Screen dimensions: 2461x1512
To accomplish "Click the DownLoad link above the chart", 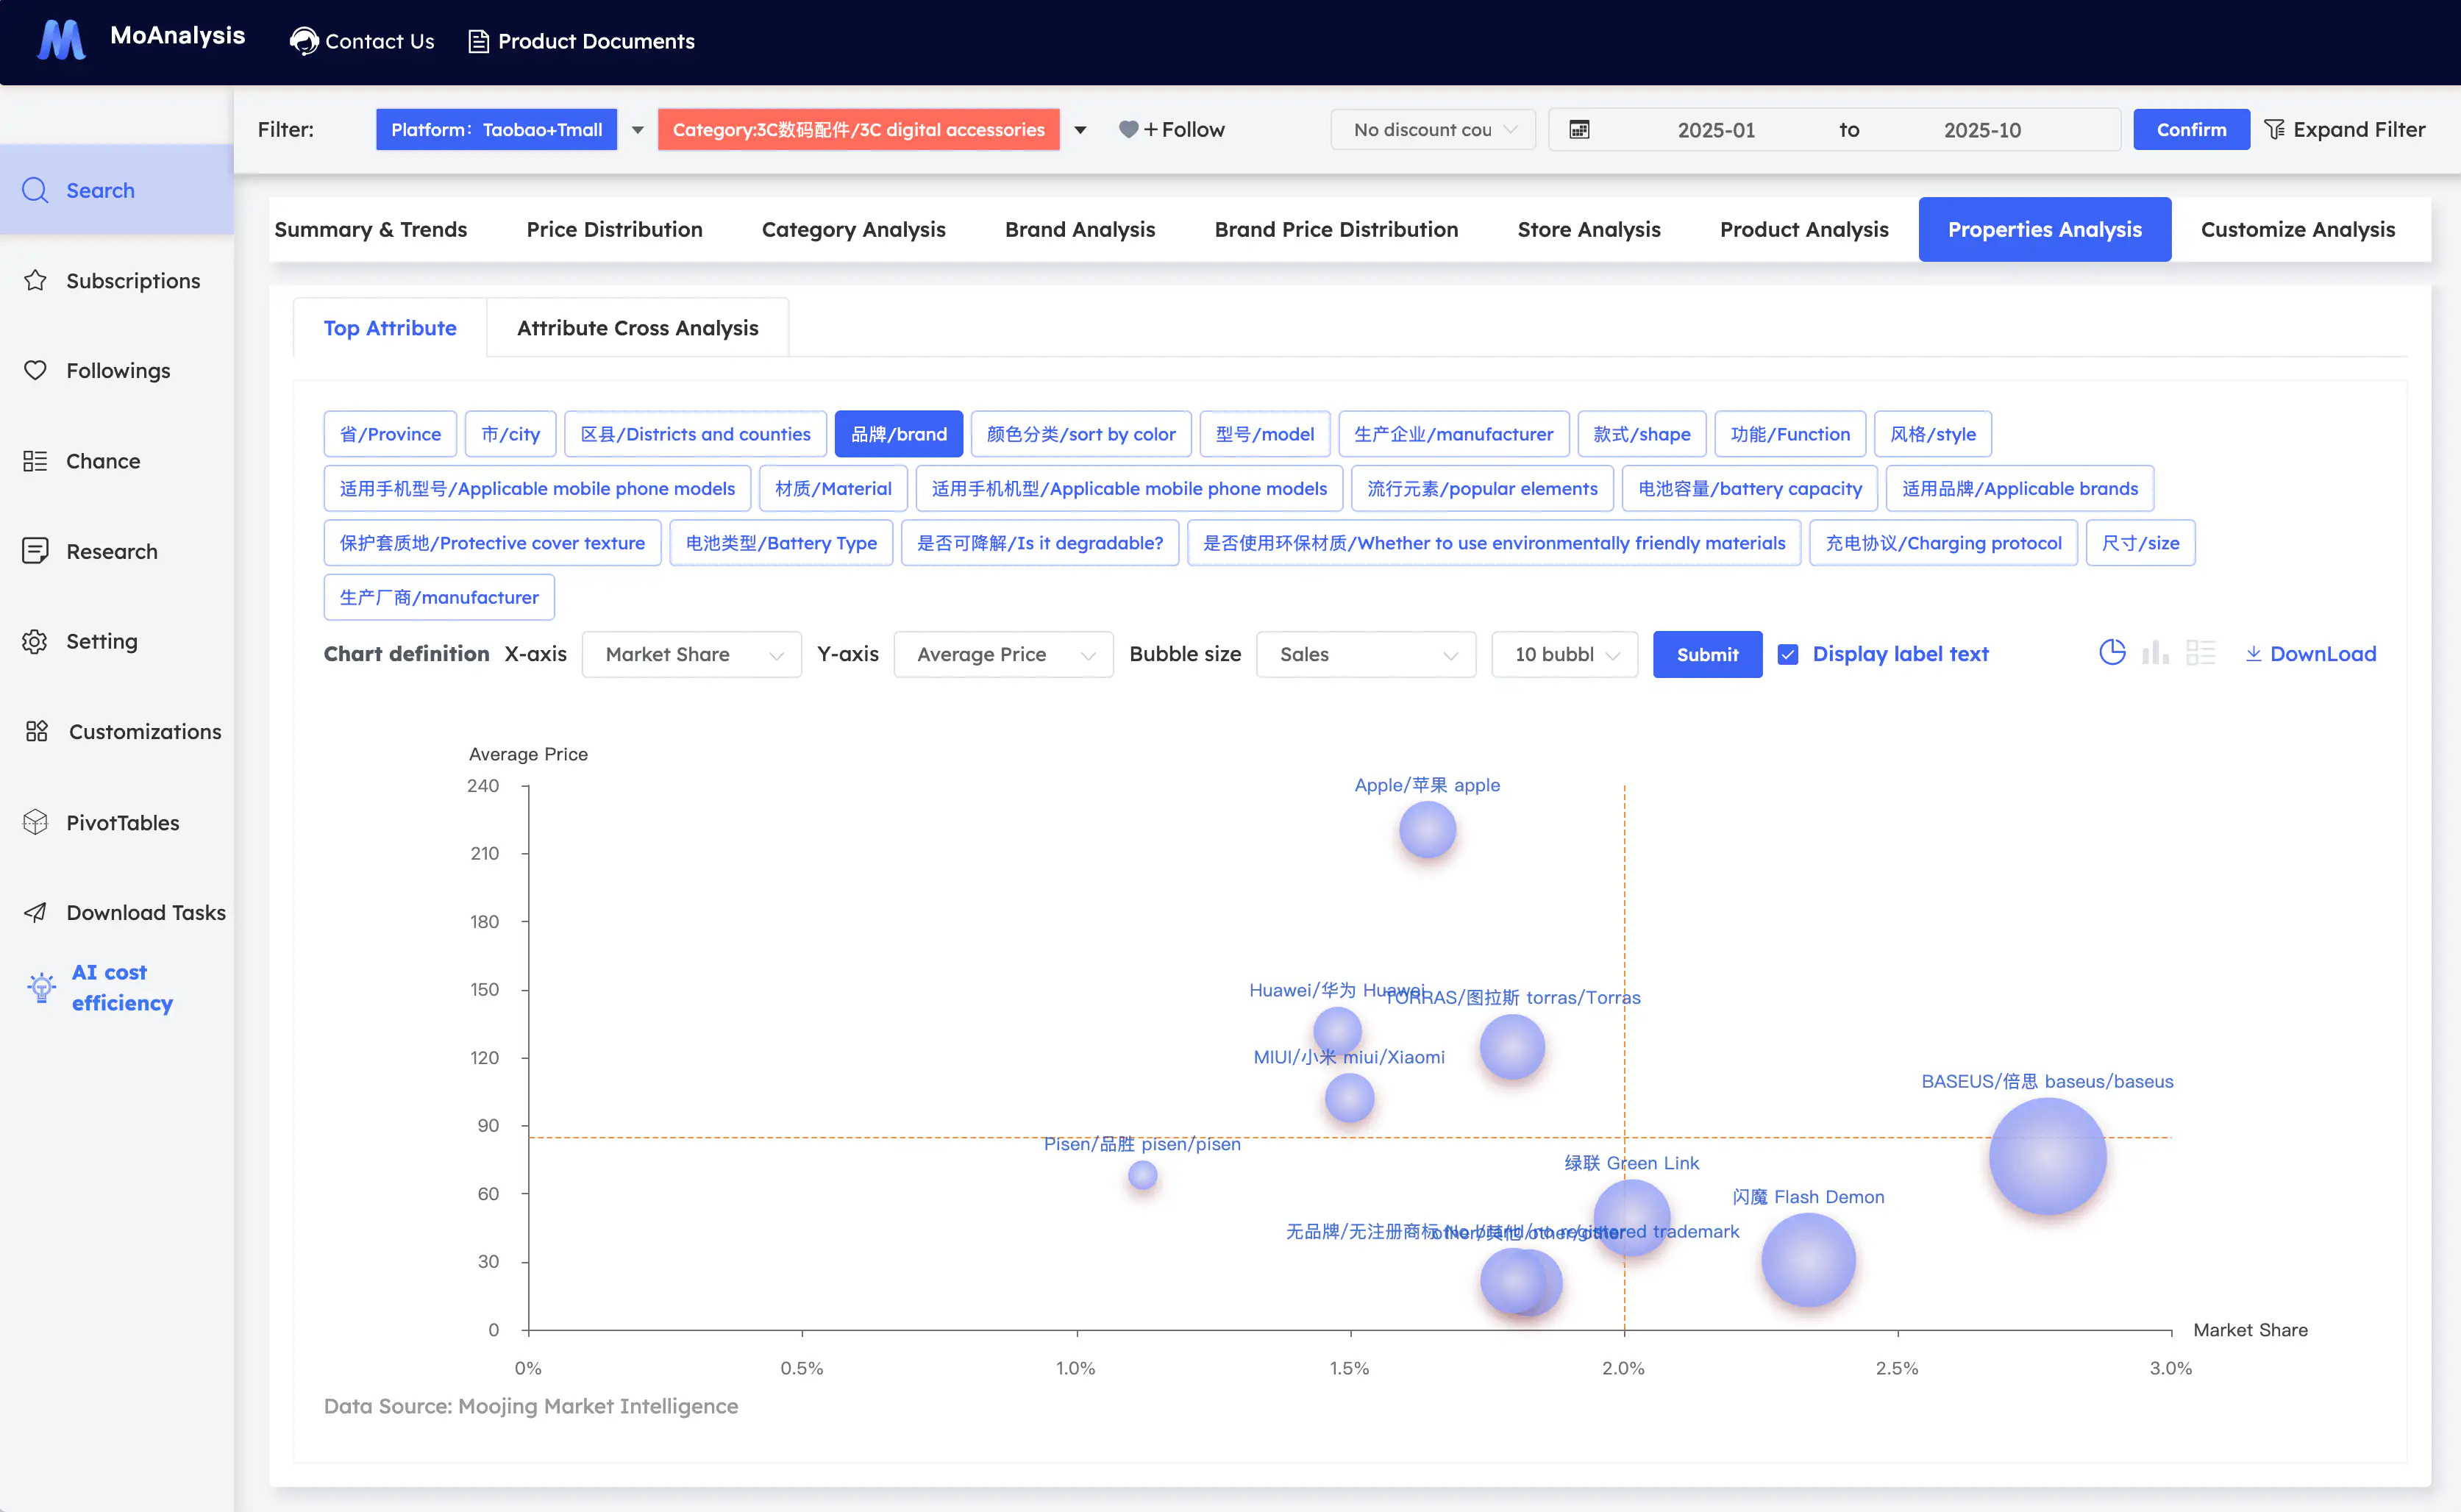I will pos(2311,654).
